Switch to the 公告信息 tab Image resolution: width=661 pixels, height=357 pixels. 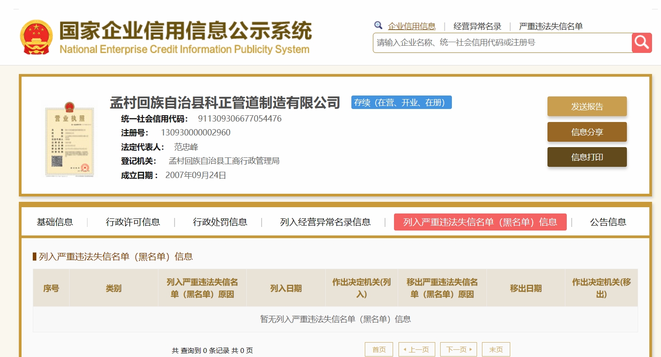(608, 222)
